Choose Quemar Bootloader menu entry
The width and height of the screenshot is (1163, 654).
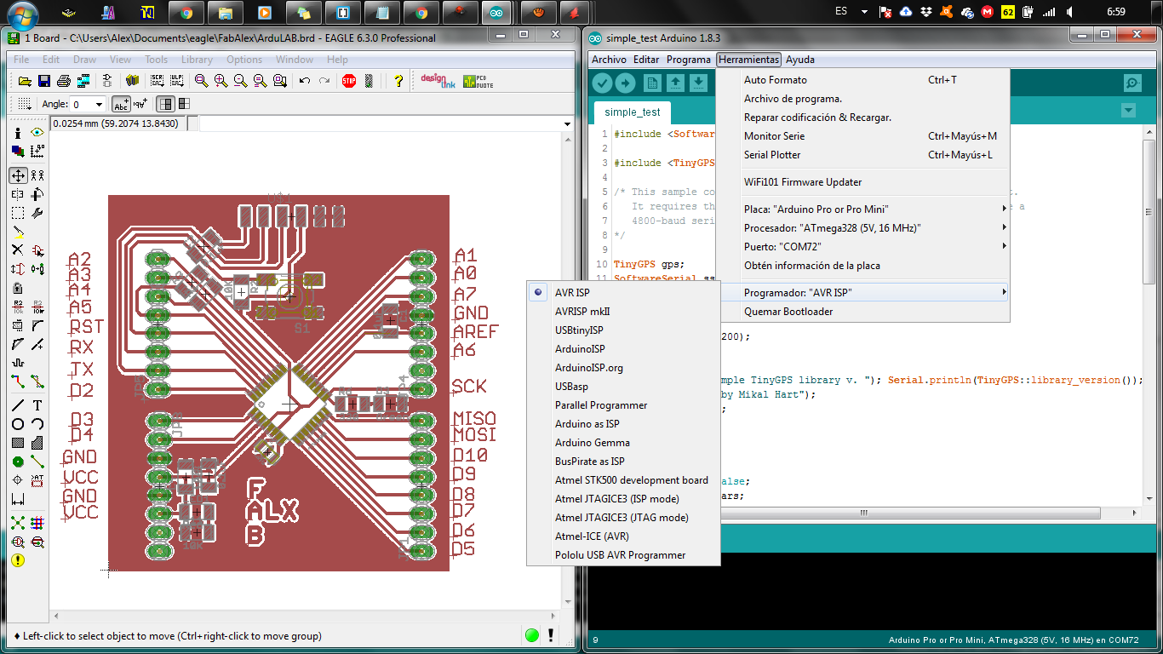[862, 312]
